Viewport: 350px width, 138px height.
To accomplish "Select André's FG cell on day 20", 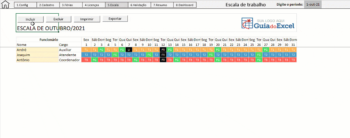I will (218, 50).
